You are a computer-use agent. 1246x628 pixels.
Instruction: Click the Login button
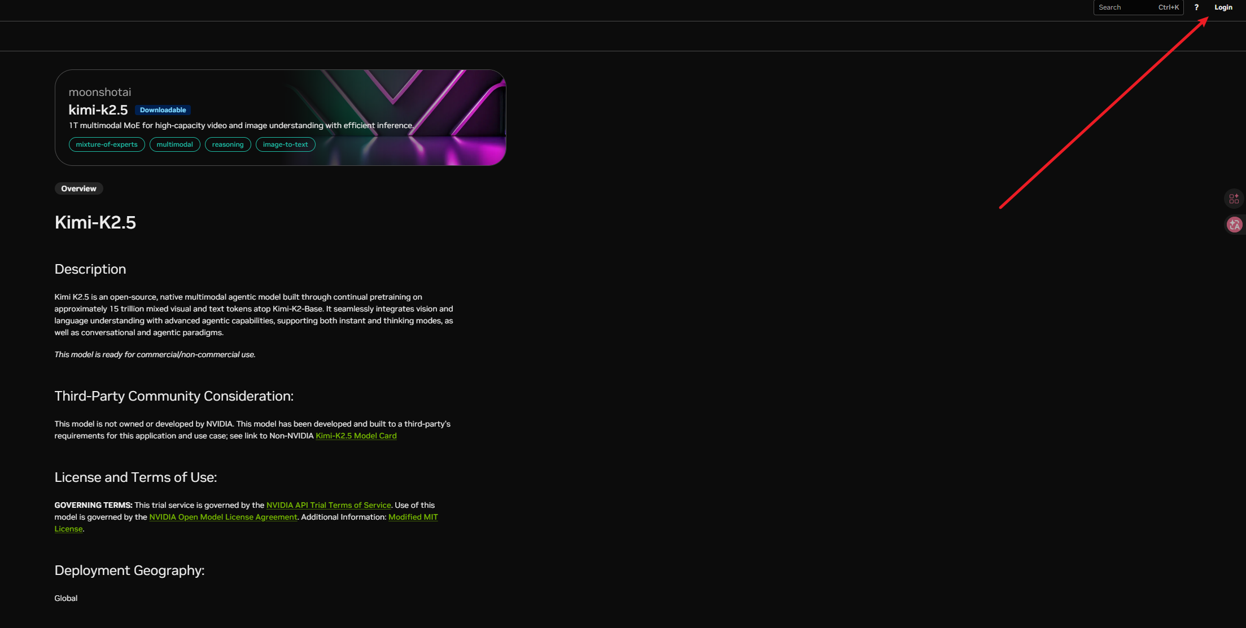(x=1223, y=7)
